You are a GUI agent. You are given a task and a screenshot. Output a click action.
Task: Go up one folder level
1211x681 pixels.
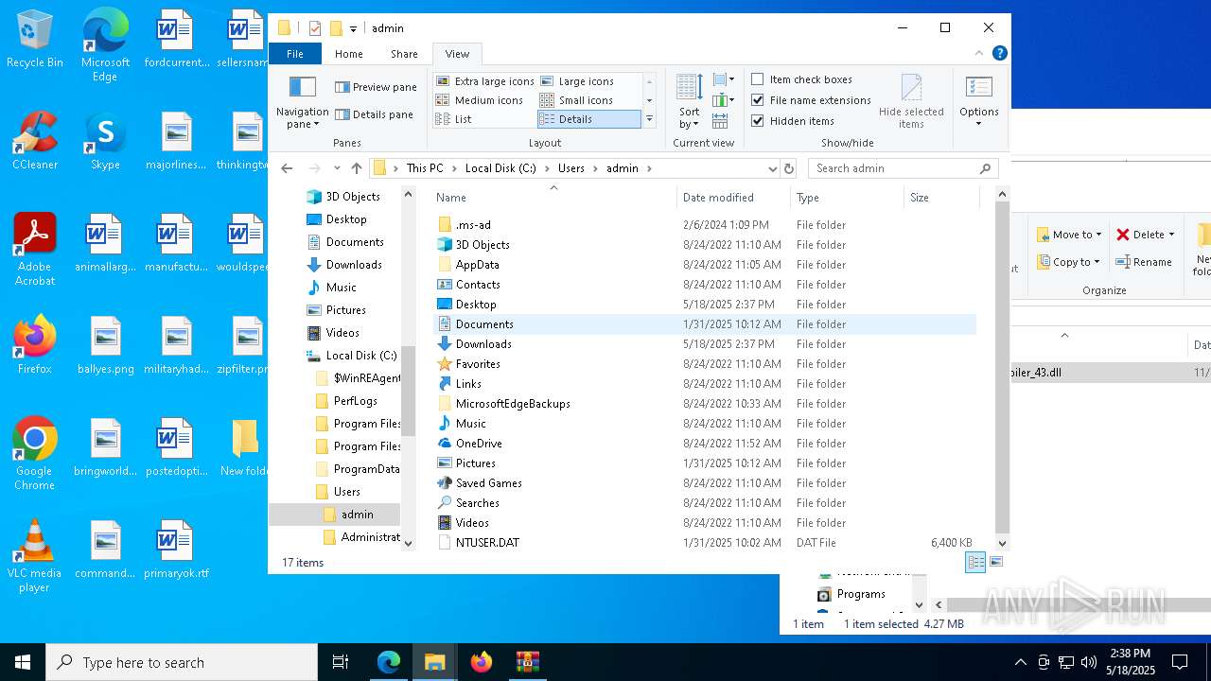[x=356, y=168]
